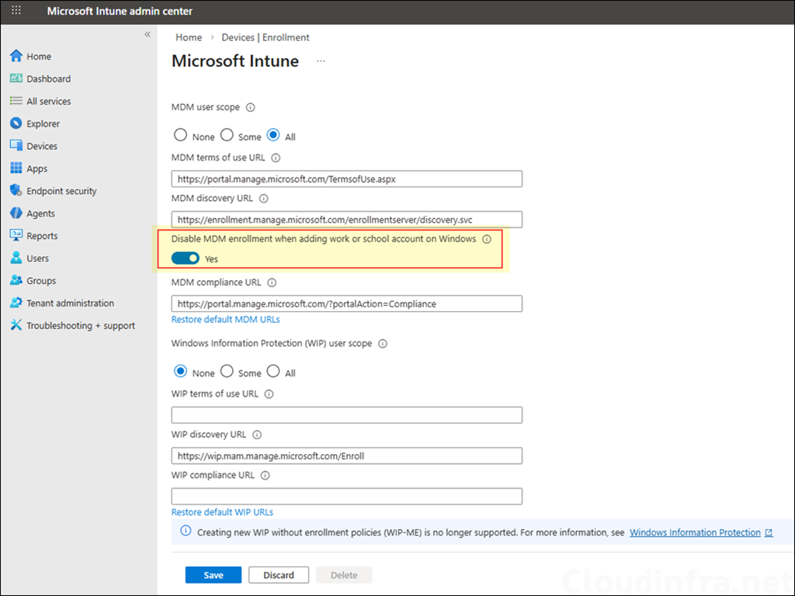Click the Home house icon in sidebar
This screenshot has width=795, height=596.
pos(16,56)
